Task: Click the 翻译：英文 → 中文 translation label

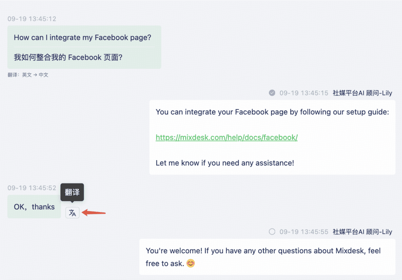Action: pyautogui.click(x=28, y=75)
